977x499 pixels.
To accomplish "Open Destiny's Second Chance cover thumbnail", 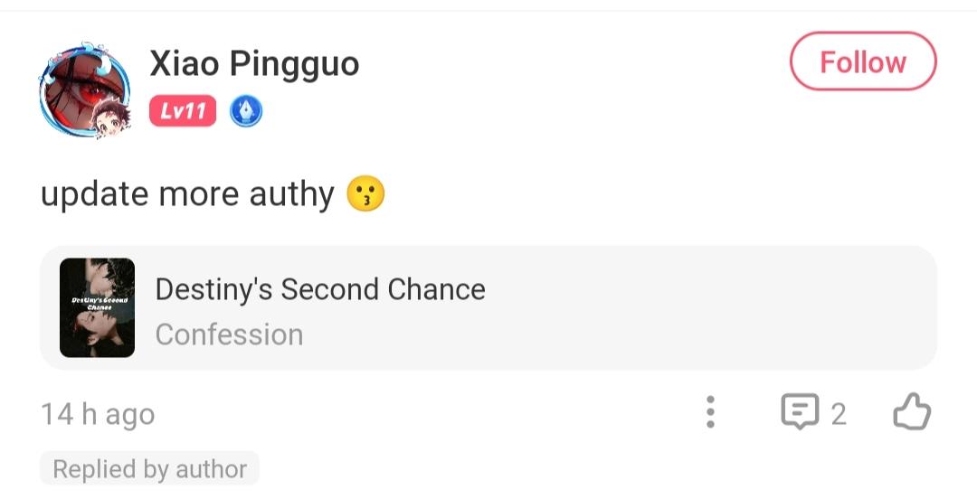I will (x=97, y=307).
